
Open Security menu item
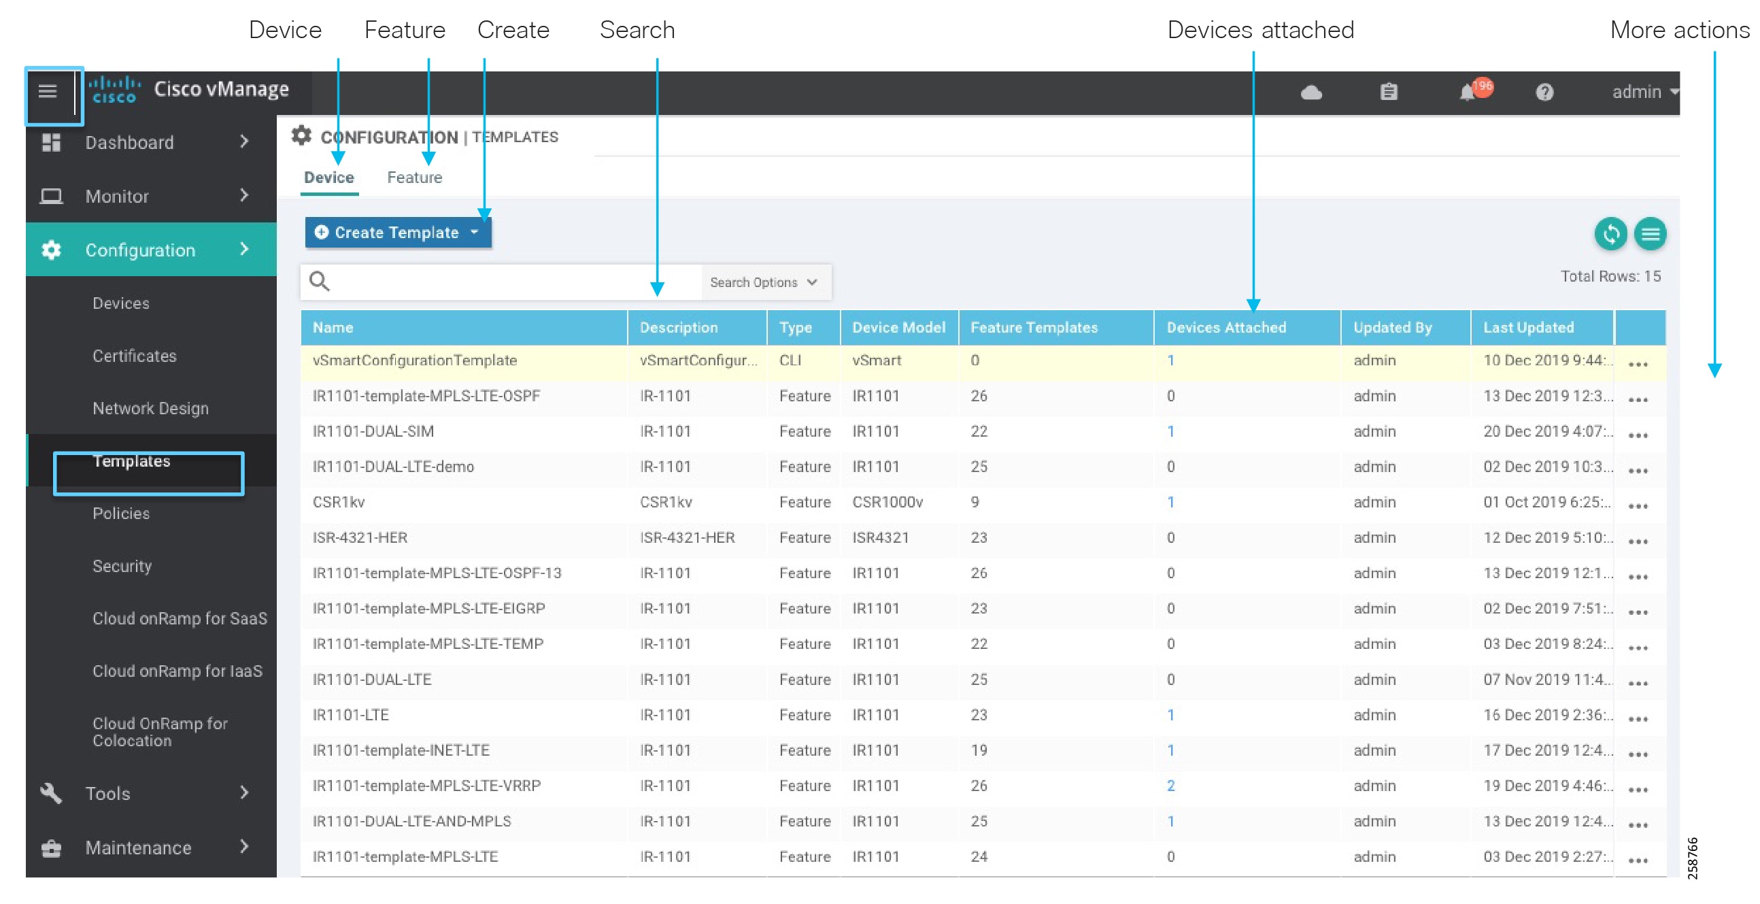click(122, 567)
